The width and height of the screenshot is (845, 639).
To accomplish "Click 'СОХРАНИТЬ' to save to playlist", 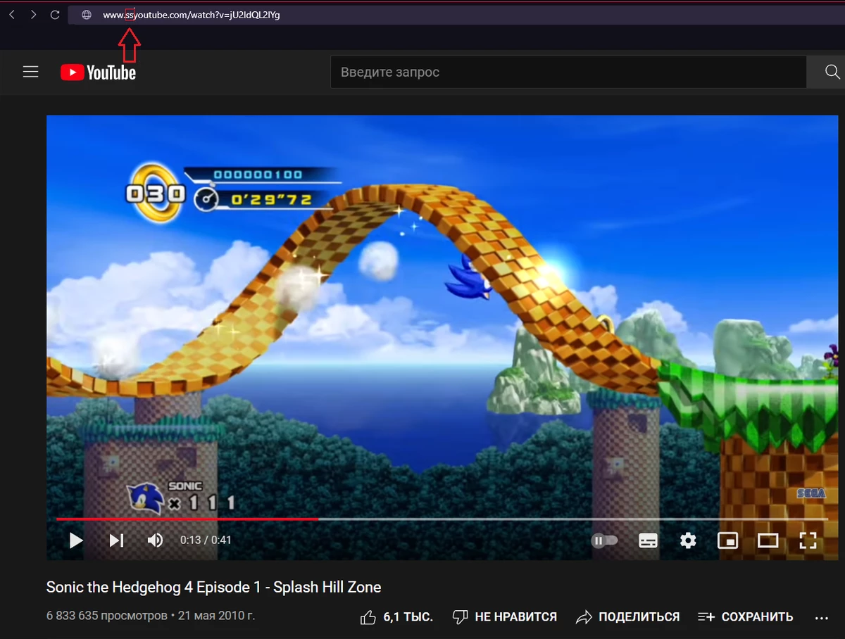I will click(x=745, y=617).
